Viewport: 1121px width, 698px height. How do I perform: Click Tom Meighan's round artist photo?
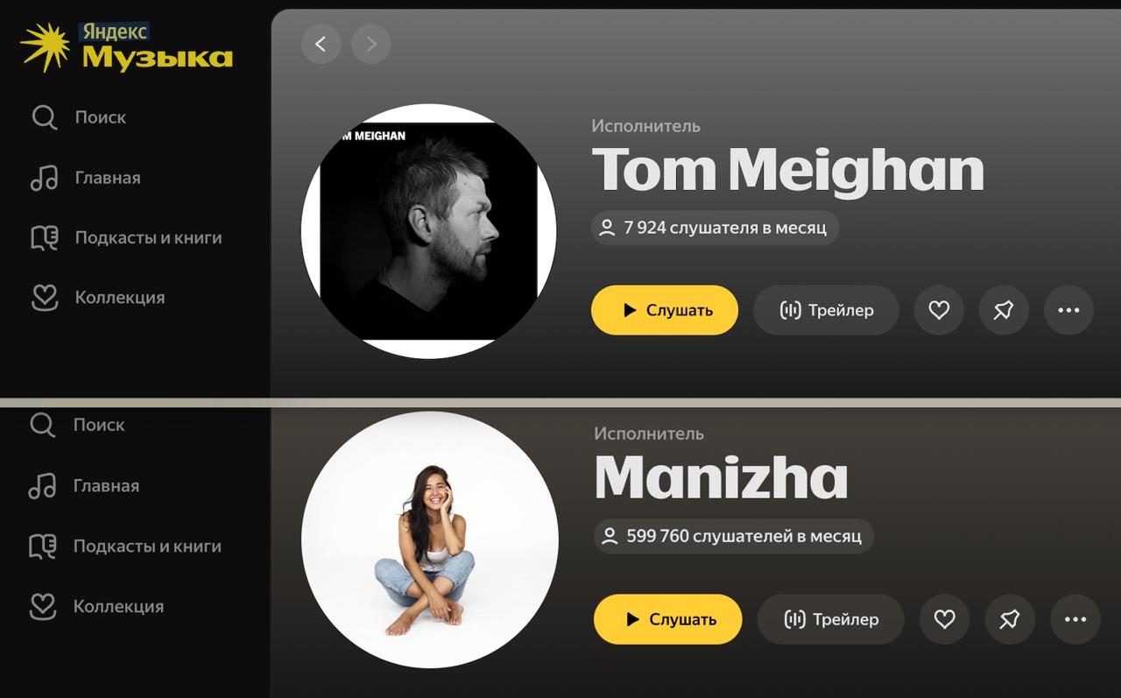429,231
